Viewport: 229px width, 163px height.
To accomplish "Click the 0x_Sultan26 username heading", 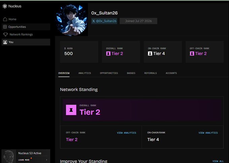I will [x=105, y=13].
